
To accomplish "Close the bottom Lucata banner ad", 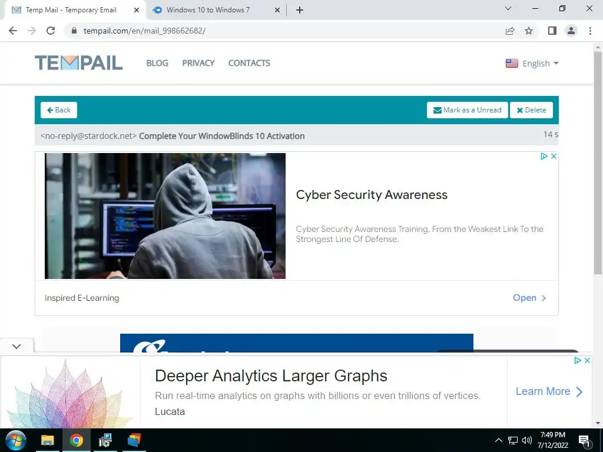I will point(587,361).
